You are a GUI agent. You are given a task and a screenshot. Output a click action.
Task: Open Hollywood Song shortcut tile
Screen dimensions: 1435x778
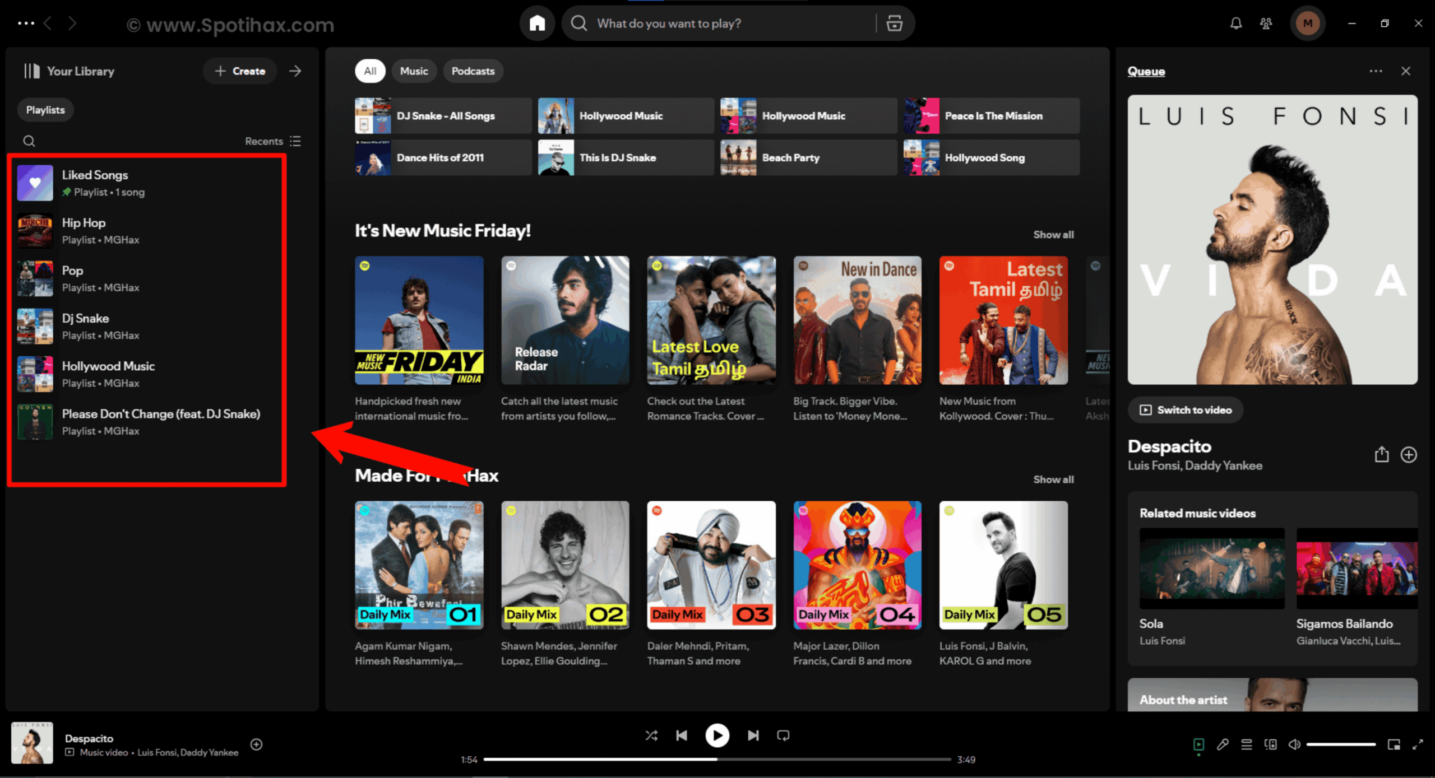[x=991, y=157]
